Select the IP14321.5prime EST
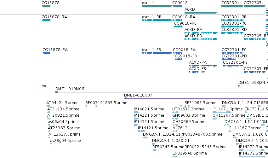The width and height of the screenshot is (268, 158). 136,125
